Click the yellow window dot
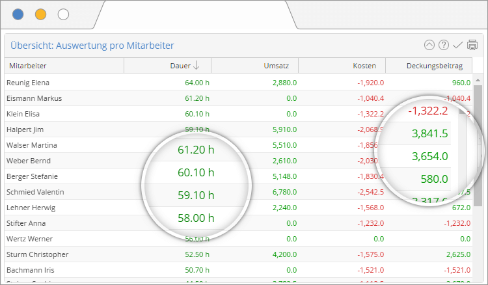 (40, 14)
